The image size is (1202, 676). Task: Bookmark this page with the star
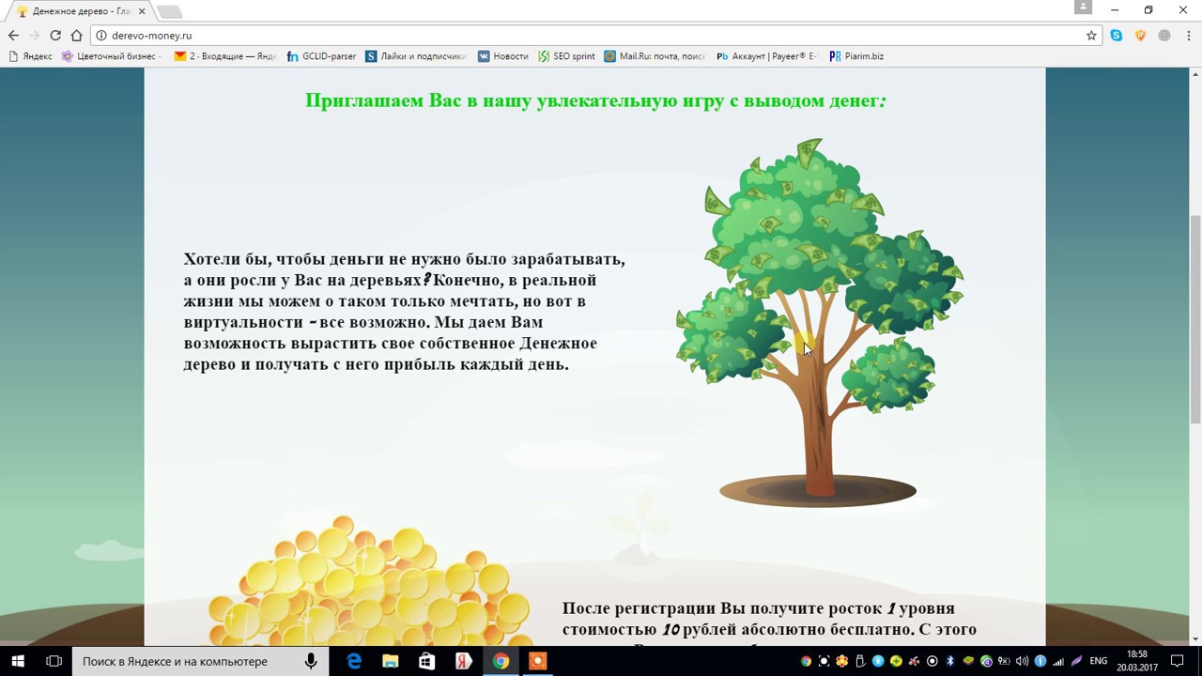(x=1091, y=36)
